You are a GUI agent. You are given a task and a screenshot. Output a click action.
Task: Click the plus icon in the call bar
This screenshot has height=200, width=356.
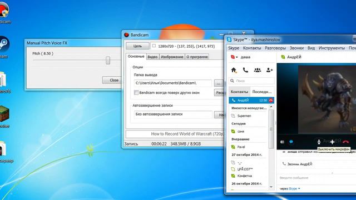pyautogui.click(x=332, y=142)
